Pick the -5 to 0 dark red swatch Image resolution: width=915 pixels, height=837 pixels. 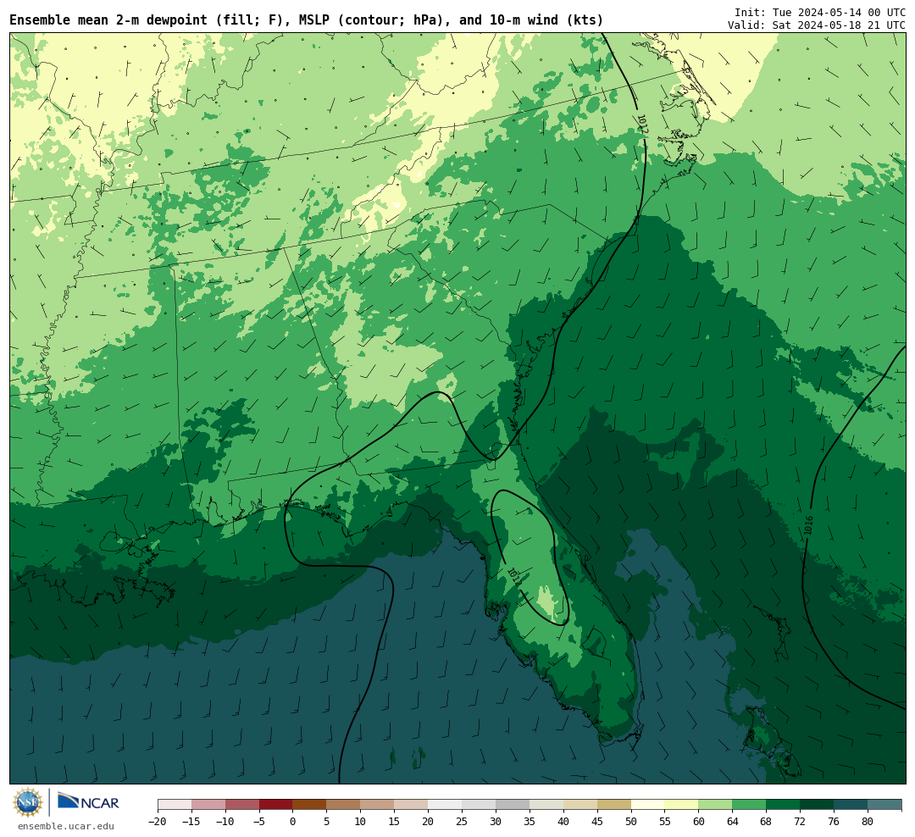click(x=276, y=805)
